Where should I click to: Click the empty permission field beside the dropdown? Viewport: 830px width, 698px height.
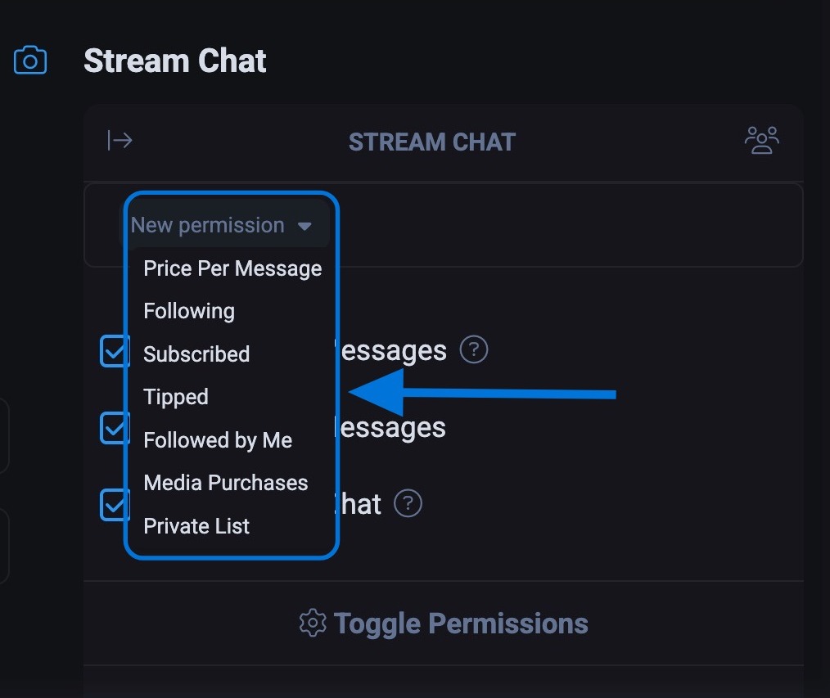(x=565, y=225)
